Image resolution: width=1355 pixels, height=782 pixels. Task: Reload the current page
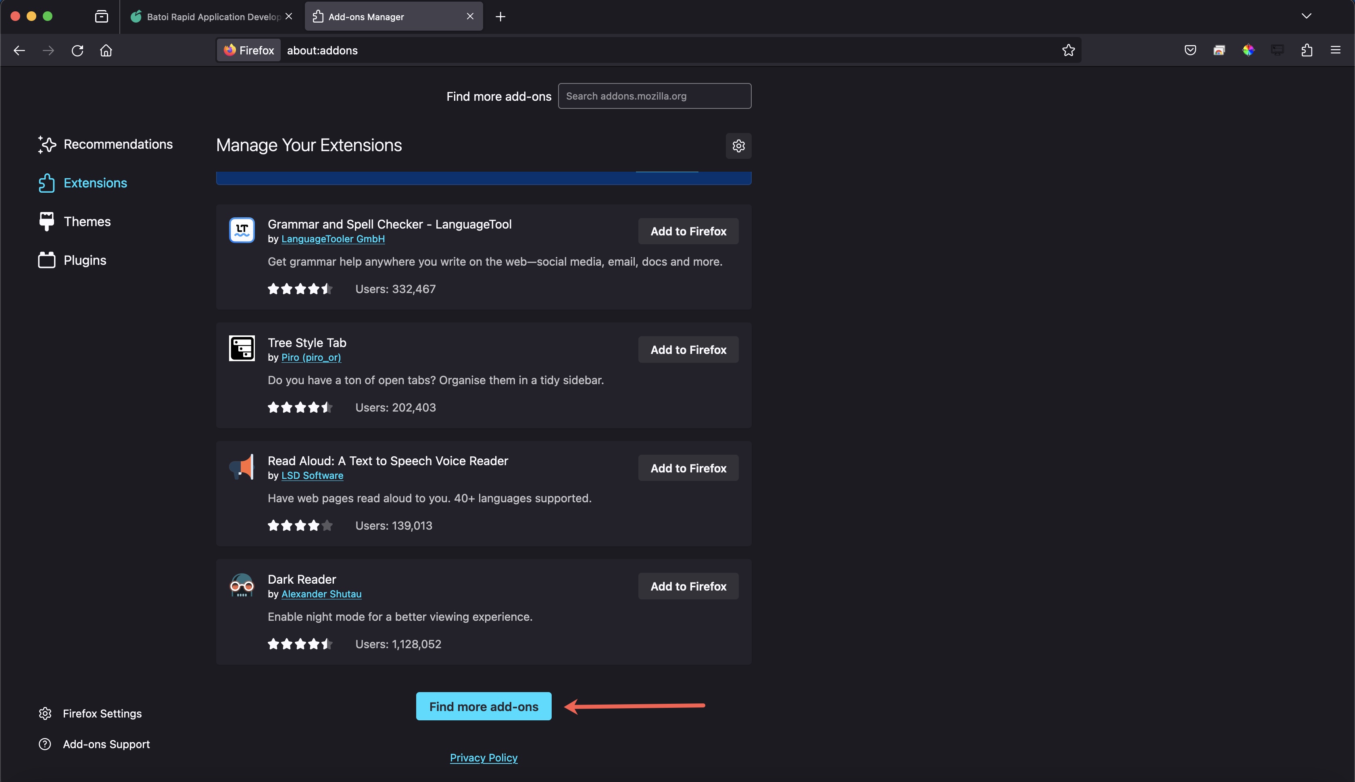(x=77, y=50)
